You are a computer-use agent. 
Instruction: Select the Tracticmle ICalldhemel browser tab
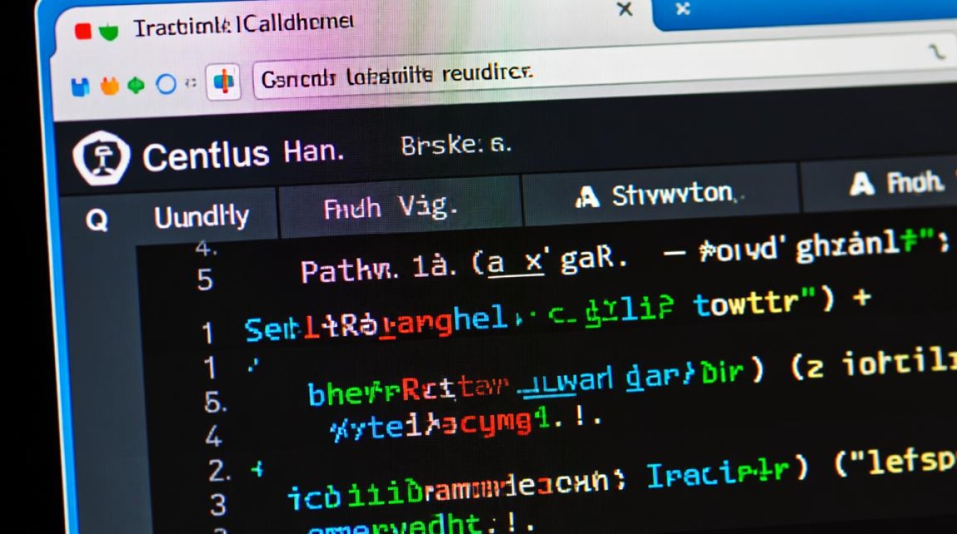242,27
